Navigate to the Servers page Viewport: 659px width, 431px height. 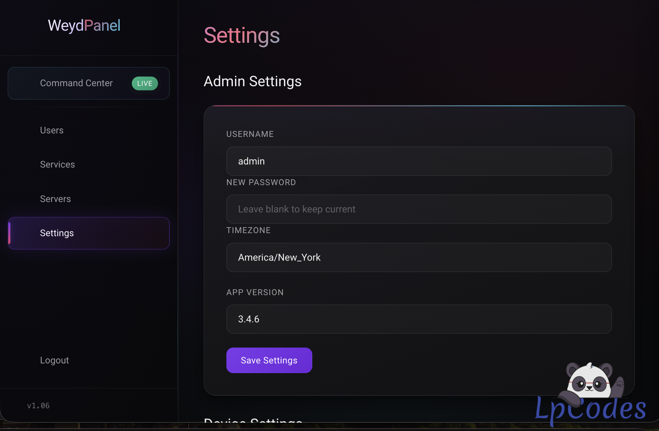55,199
